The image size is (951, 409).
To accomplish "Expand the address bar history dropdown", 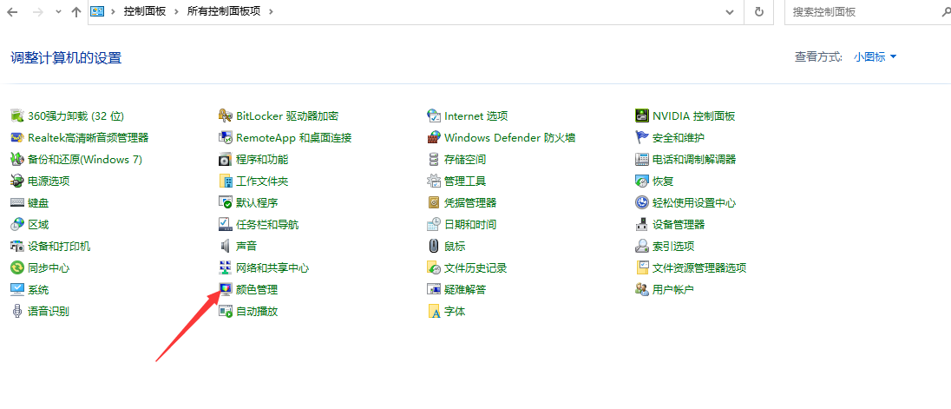I will (731, 11).
